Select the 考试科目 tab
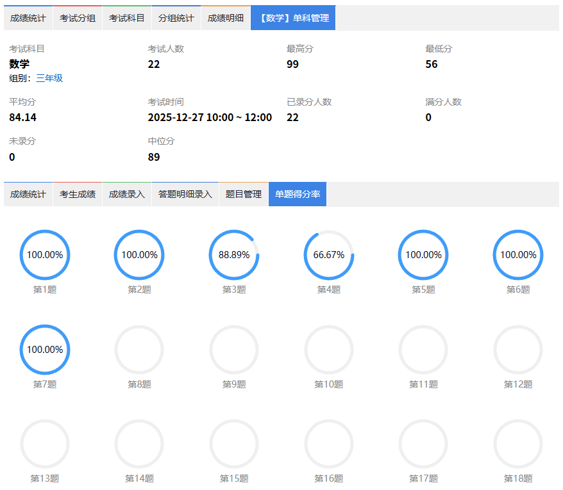Screen dimensions: 563x490 pyautogui.click(x=127, y=18)
